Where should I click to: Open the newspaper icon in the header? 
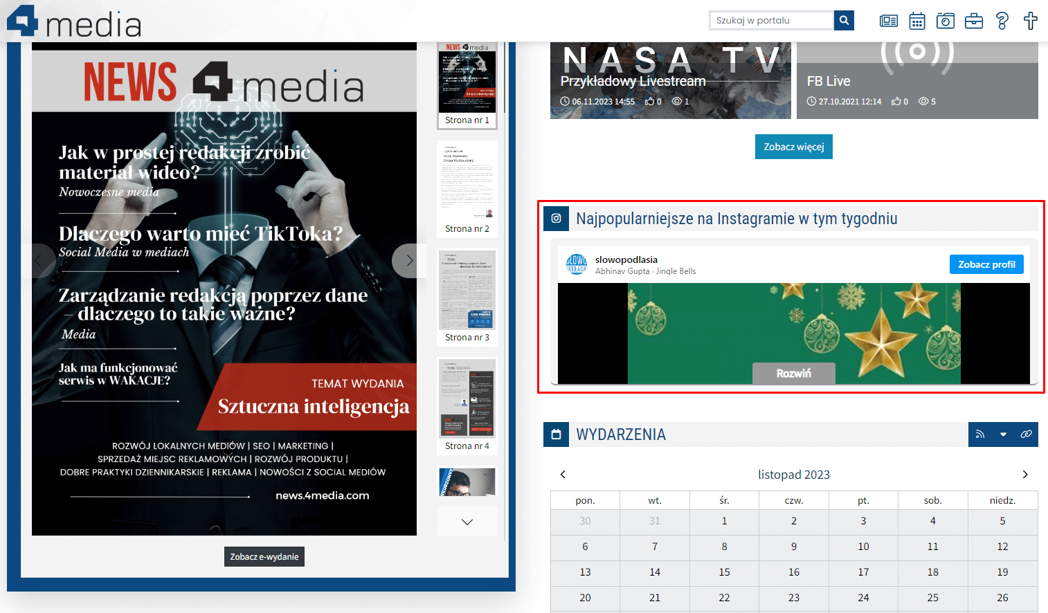889,21
